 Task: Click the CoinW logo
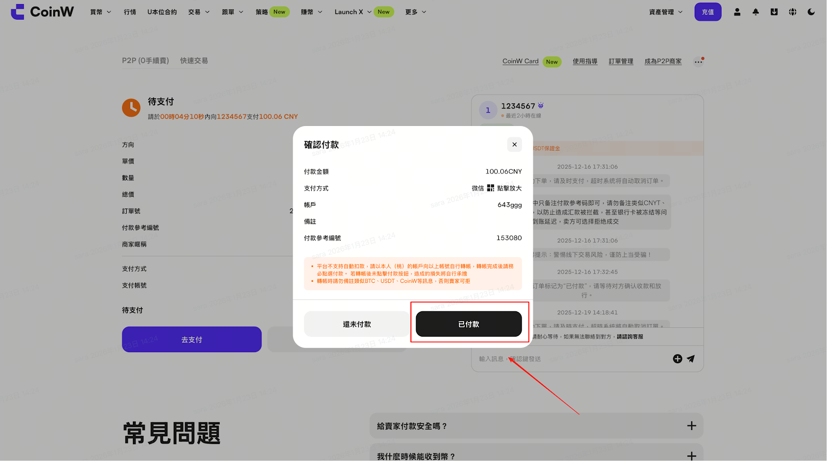pyautogui.click(x=42, y=12)
